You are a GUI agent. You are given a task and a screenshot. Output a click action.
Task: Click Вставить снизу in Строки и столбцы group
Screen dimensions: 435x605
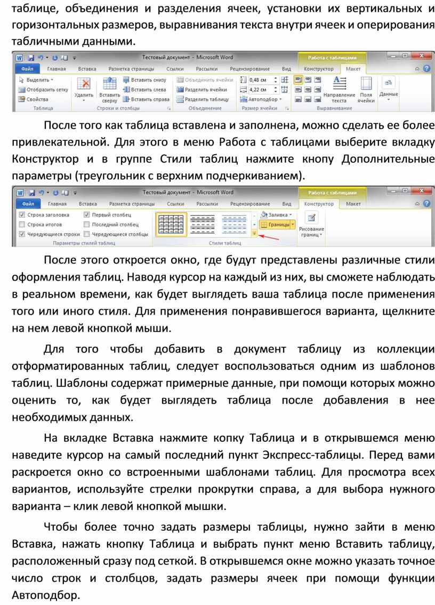point(144,80)
